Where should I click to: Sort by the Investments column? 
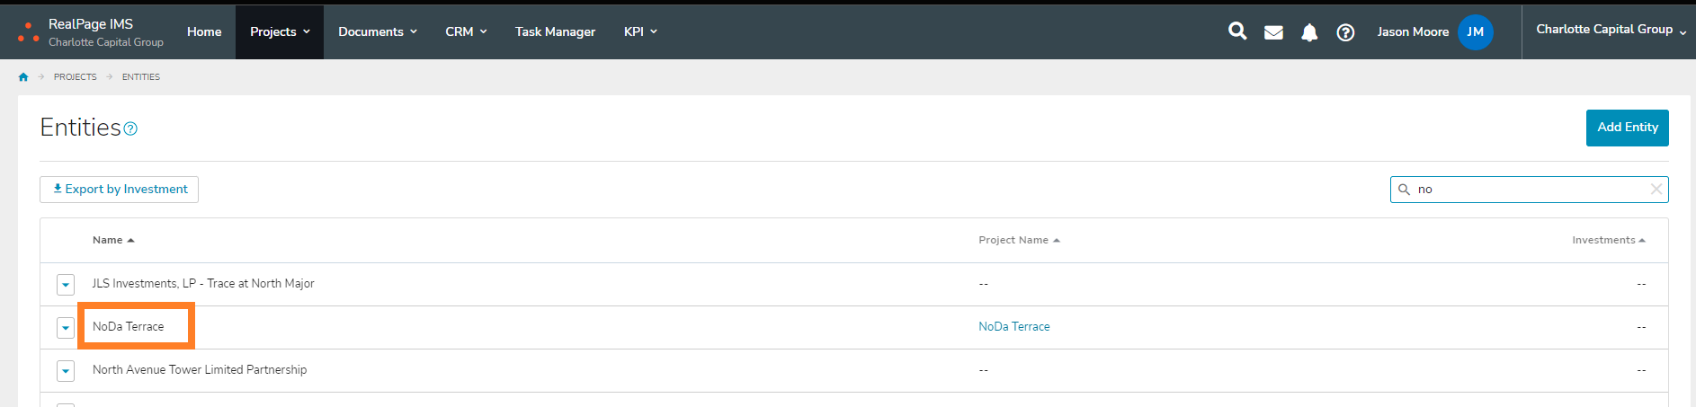tap(1608, 240)
